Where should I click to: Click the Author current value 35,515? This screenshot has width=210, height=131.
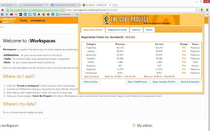(159, 51)
